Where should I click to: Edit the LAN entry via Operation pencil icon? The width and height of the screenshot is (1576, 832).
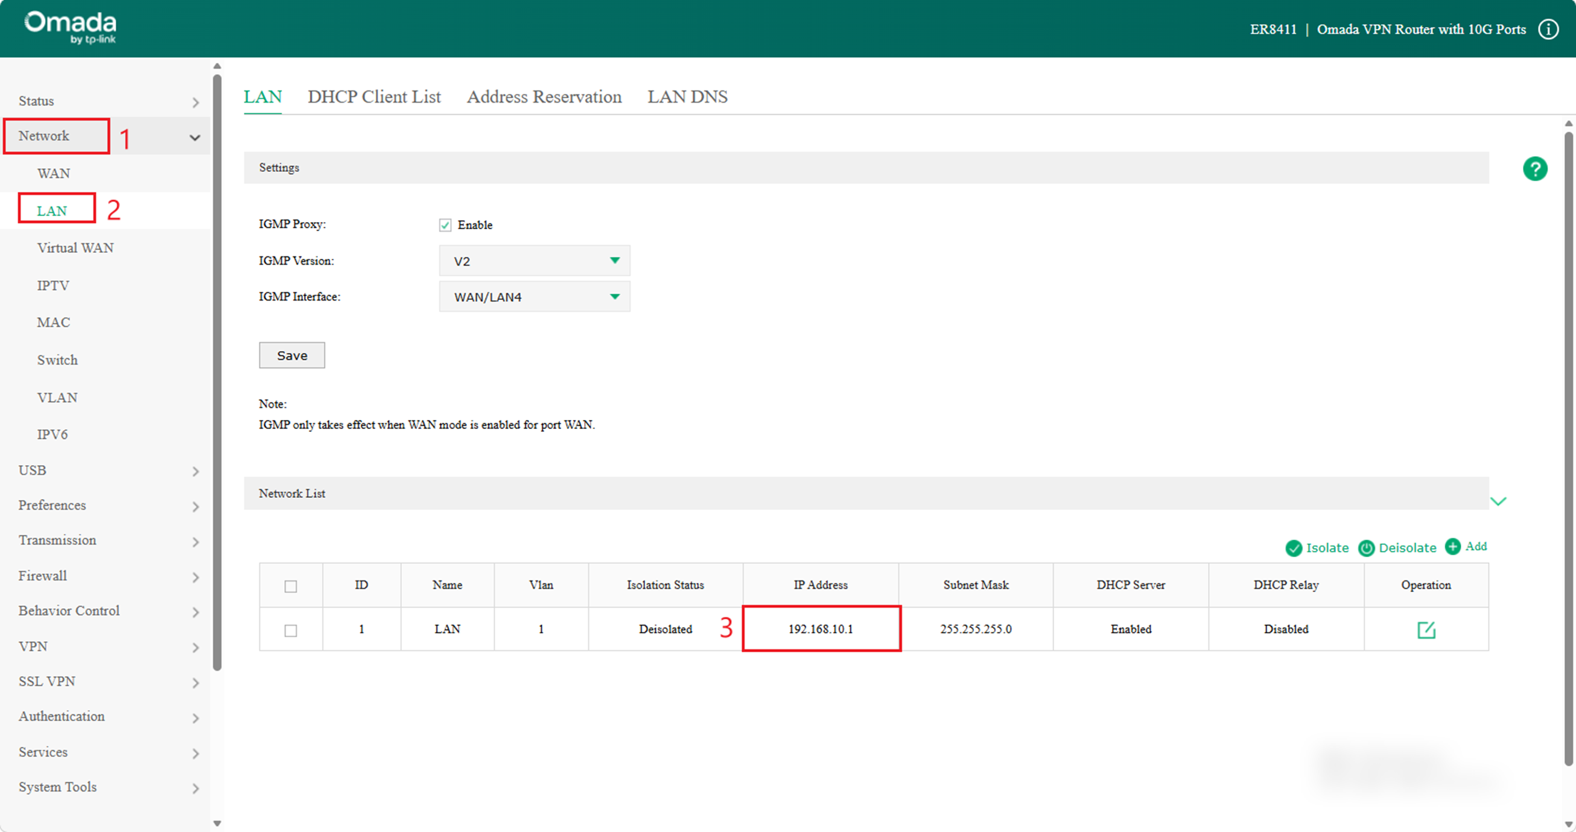click(1426, 629)
